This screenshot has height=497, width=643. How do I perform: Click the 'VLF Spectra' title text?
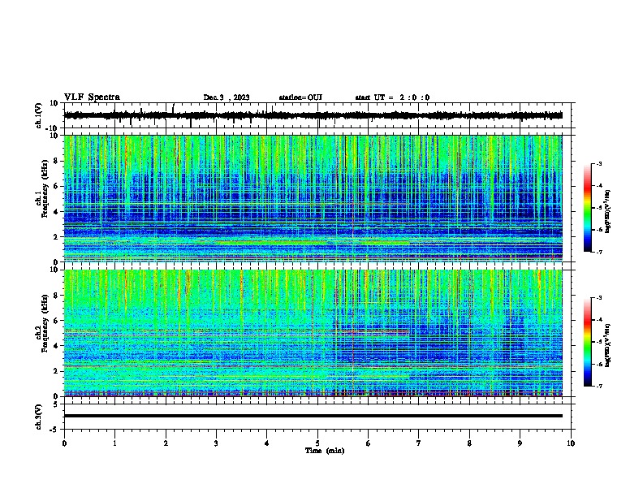92,97
